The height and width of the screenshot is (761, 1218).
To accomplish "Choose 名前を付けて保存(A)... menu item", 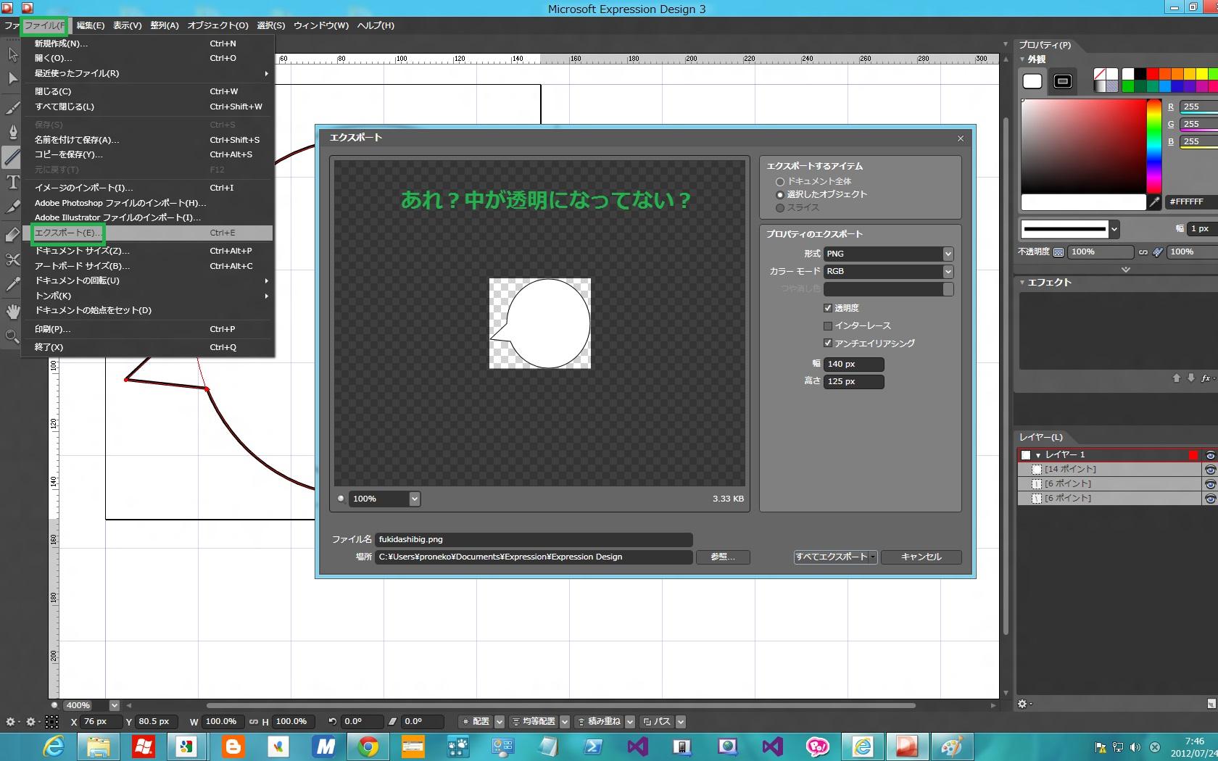I will tap(77, 140).
